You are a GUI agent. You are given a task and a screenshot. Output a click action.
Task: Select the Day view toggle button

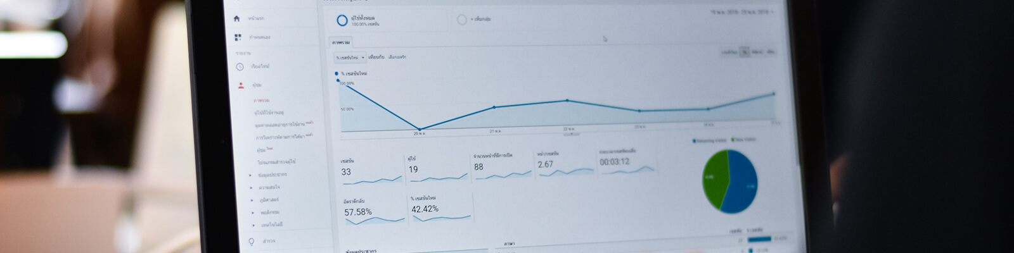tap(745, 52)
